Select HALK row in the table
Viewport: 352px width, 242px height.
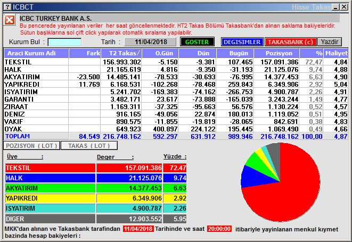(176, 69)
